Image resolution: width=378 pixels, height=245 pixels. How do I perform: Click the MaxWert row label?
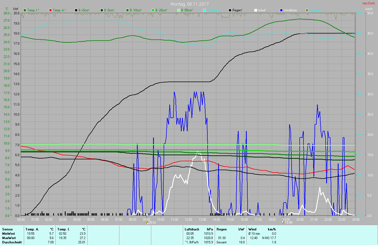point(9,238)
